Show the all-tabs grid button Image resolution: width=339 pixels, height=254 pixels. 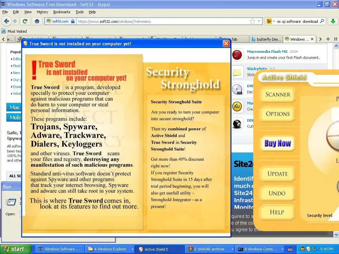pos(336,39)
